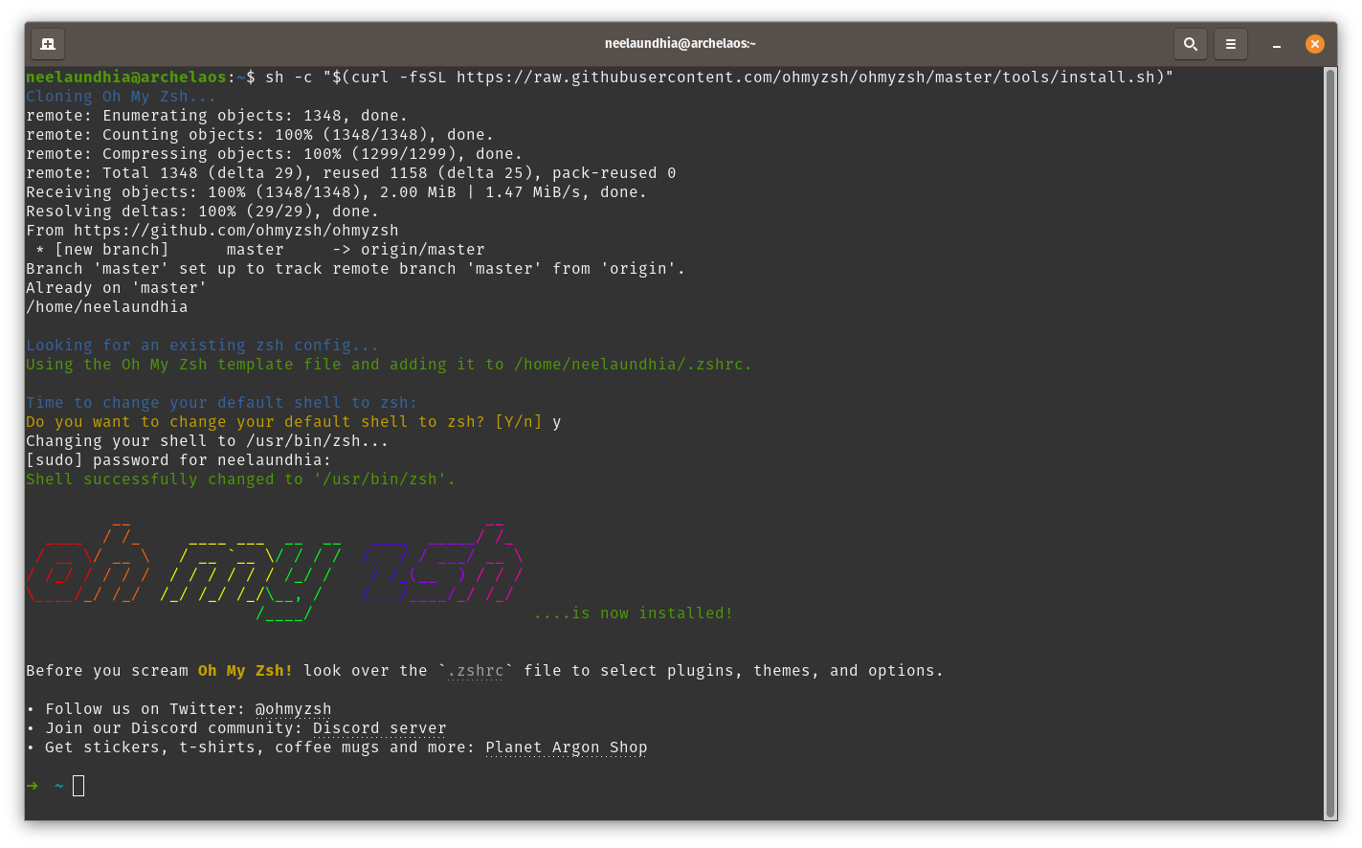Open the @ohmyzsh Twitter link
The width and height of the screenshot is (1362, 848).
click(x=293, y=709)
